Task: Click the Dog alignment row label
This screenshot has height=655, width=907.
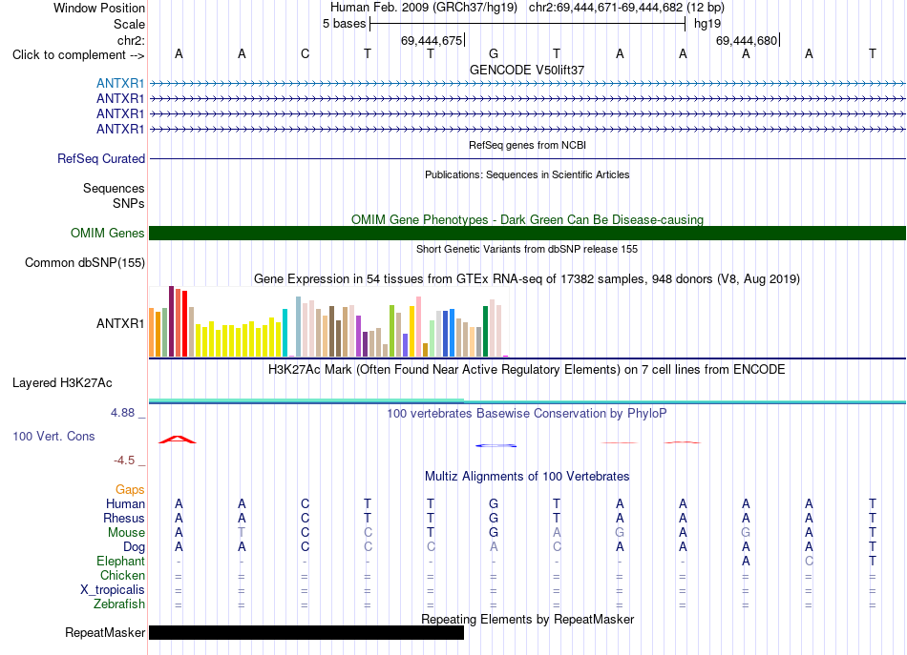Action: point(134,546)
